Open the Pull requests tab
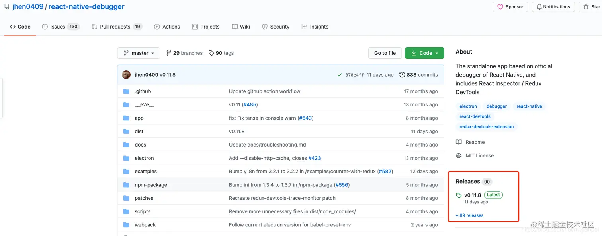The height and width of the screenshot is (236, 602). tap(117, 27)
